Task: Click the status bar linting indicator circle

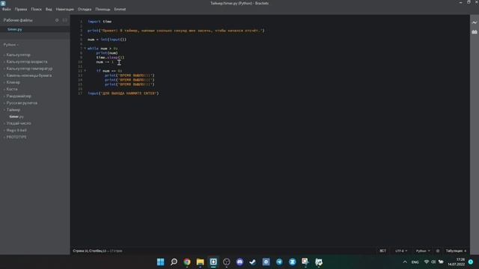Action: click(438, 251)
